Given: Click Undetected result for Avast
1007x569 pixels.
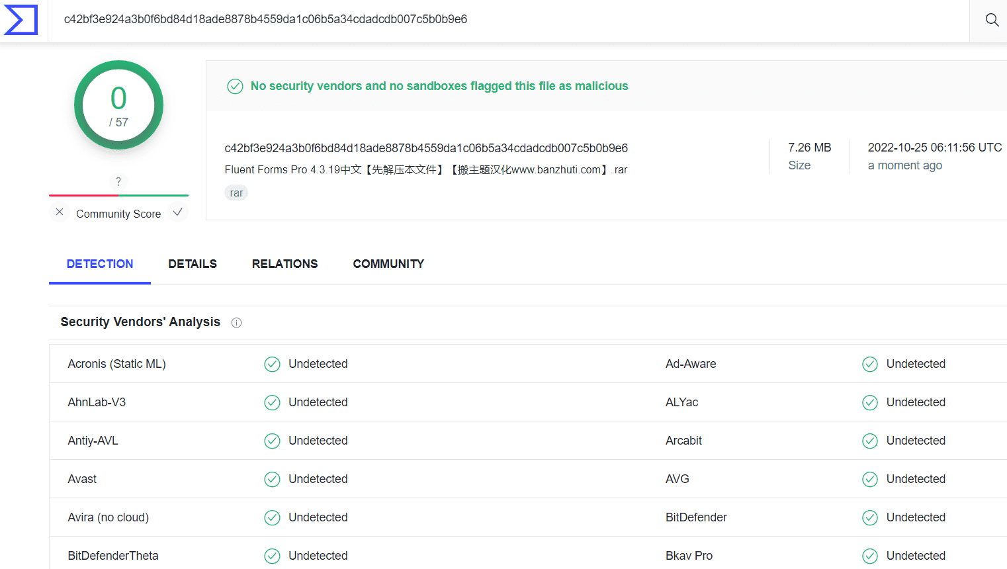Looking at the screenshot, I should [x=318, y=479].
